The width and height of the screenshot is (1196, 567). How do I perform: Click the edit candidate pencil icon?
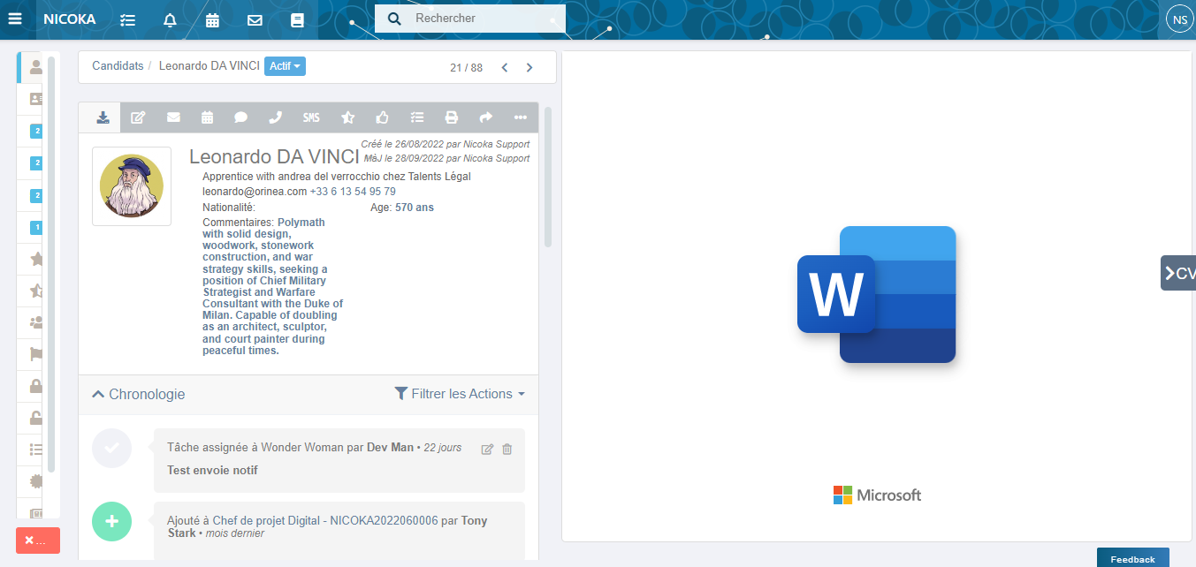[x=138, y=117]
